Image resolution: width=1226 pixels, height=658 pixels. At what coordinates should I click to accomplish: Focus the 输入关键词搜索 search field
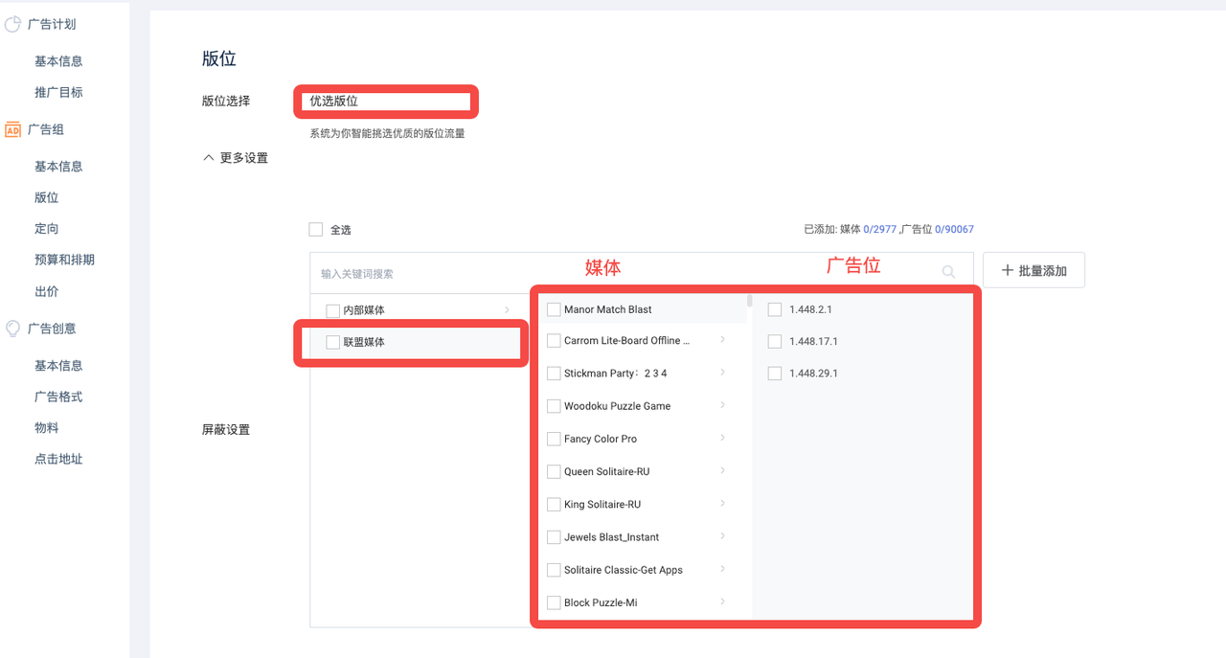point(623,273)
